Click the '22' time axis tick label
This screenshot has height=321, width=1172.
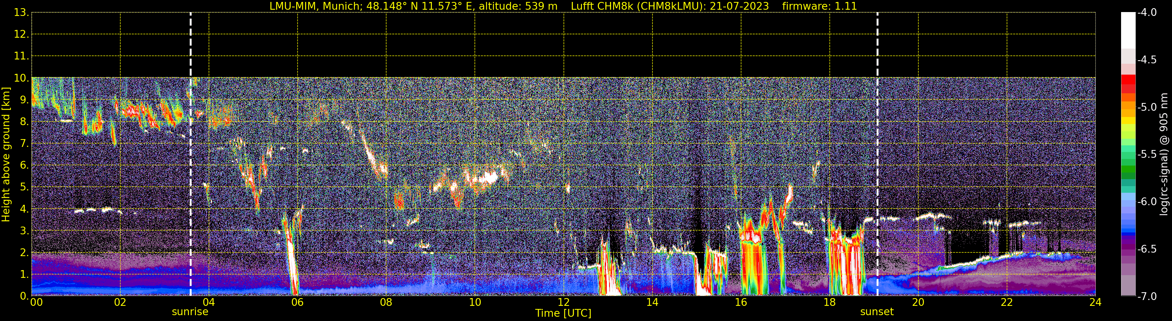1007,302
